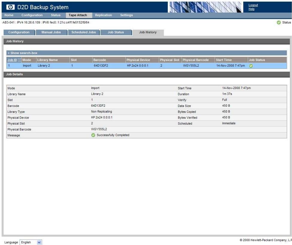Click the Job Details section header
This screenshot has height=245, width=292.
pyautogui.click(x=147, y=74)
